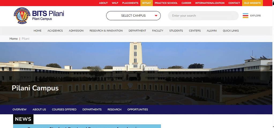The image size is (274, 128).
Task: Open the Explore hamburger menu icon
Action: [x=245, y=16]
